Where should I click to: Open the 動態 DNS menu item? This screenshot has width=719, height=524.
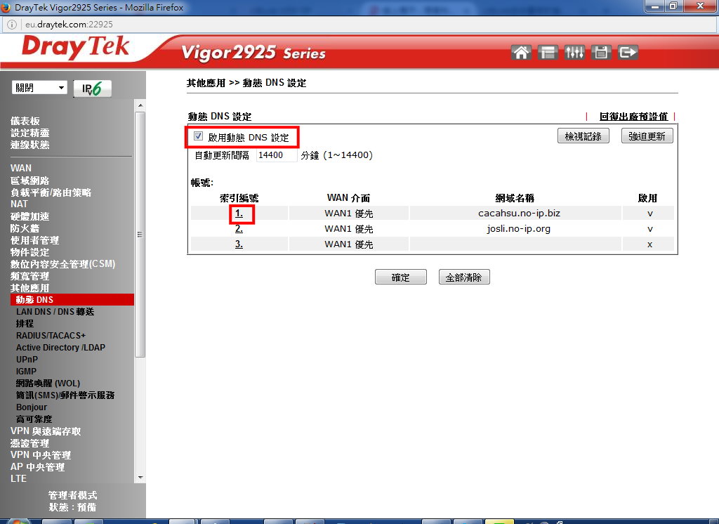click(34, 300)
